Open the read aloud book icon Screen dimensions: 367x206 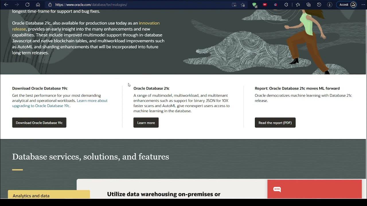(x=234, y=5)
